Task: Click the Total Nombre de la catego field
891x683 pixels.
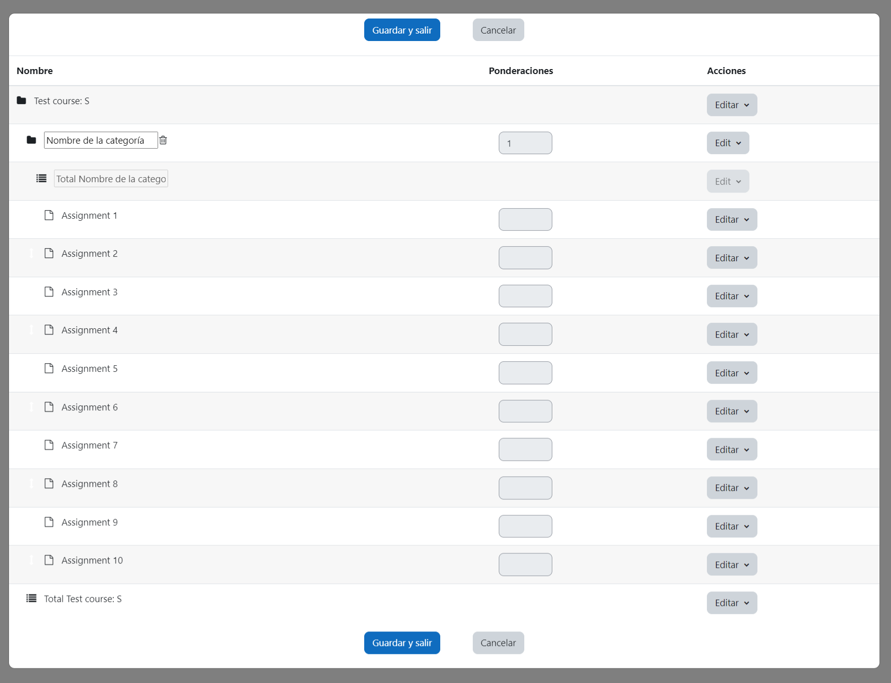Action: tap(111, 179)
